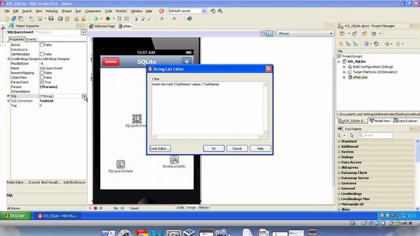Click the SQLQueryDelete component on the form

121,164
